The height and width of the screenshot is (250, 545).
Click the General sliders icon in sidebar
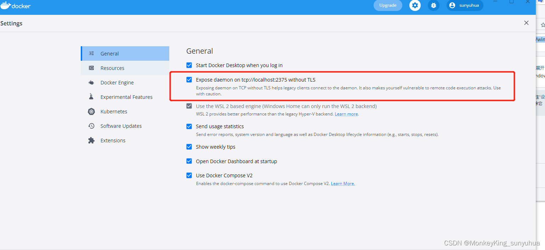(x=91, y=54)
